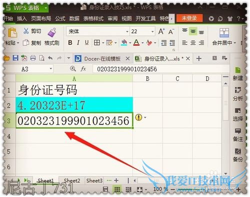Toggle bottom vertical alignment
Viewport: 250px width, 197px height.
(201, 32)
